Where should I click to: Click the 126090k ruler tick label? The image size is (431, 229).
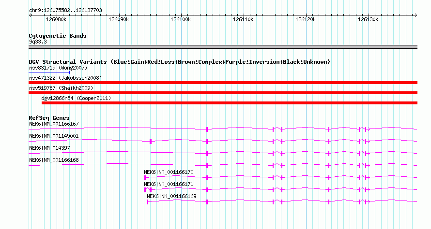coord(119,19)
